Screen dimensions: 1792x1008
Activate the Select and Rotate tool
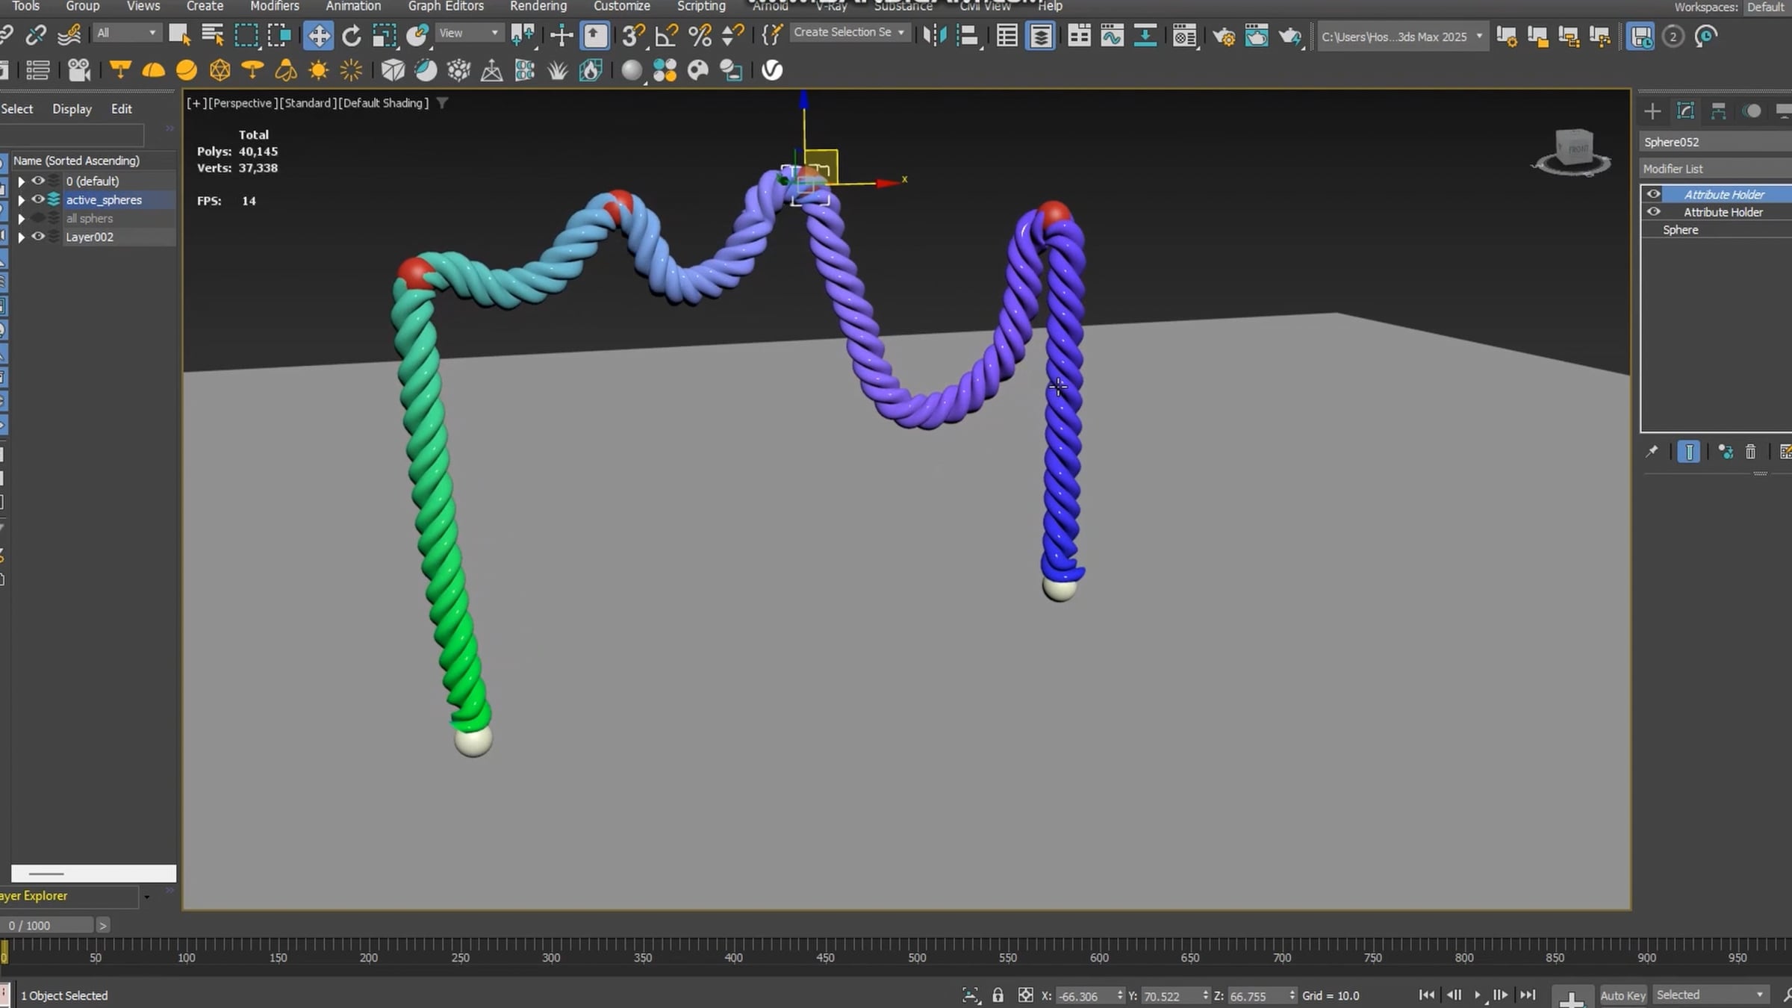click(352, 35)
